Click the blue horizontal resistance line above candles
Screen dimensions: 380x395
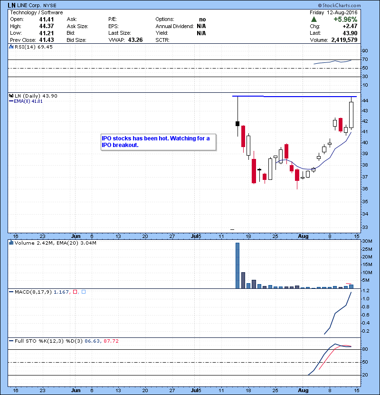pos(294,96)
